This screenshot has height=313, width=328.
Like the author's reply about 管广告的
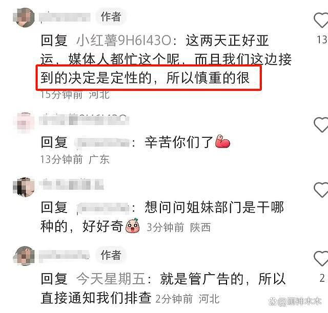point(321,259)
